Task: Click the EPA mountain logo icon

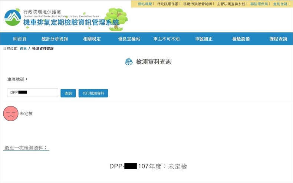Action: click(13, 18)
